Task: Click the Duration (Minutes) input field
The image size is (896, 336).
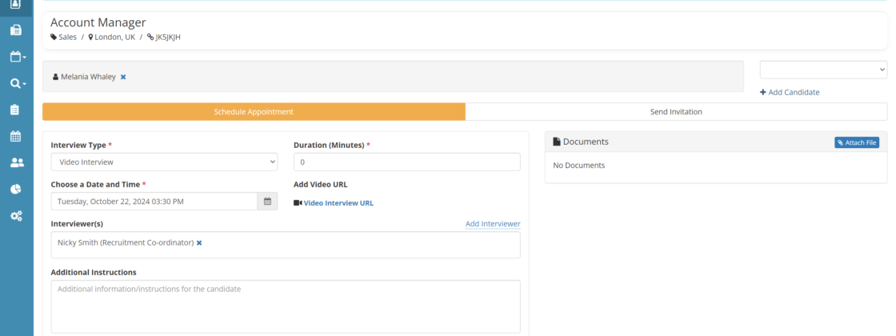Action: 406,162
